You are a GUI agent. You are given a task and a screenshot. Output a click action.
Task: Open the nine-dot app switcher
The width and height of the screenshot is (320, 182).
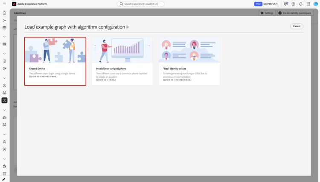click(308, 4)
